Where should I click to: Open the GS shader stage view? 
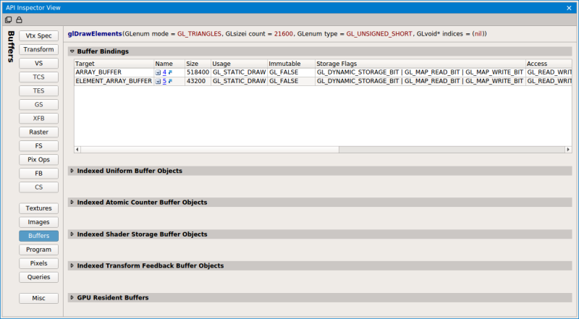tap(39, 104)
